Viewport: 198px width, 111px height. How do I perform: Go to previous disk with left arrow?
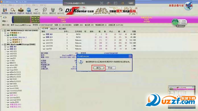click(4, 17)
